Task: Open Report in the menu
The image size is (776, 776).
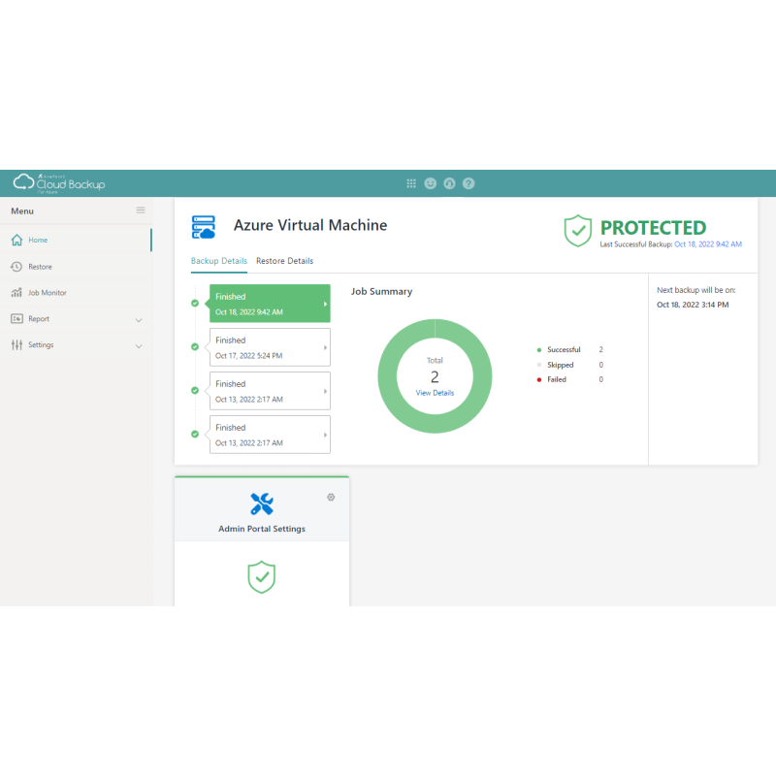Action: [39, 319]
